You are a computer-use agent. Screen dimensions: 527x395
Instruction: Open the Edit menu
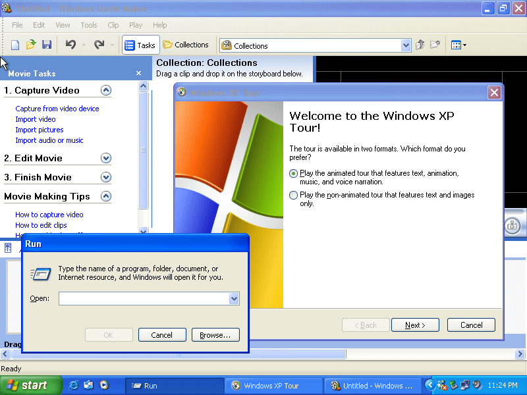coord(39,25)
